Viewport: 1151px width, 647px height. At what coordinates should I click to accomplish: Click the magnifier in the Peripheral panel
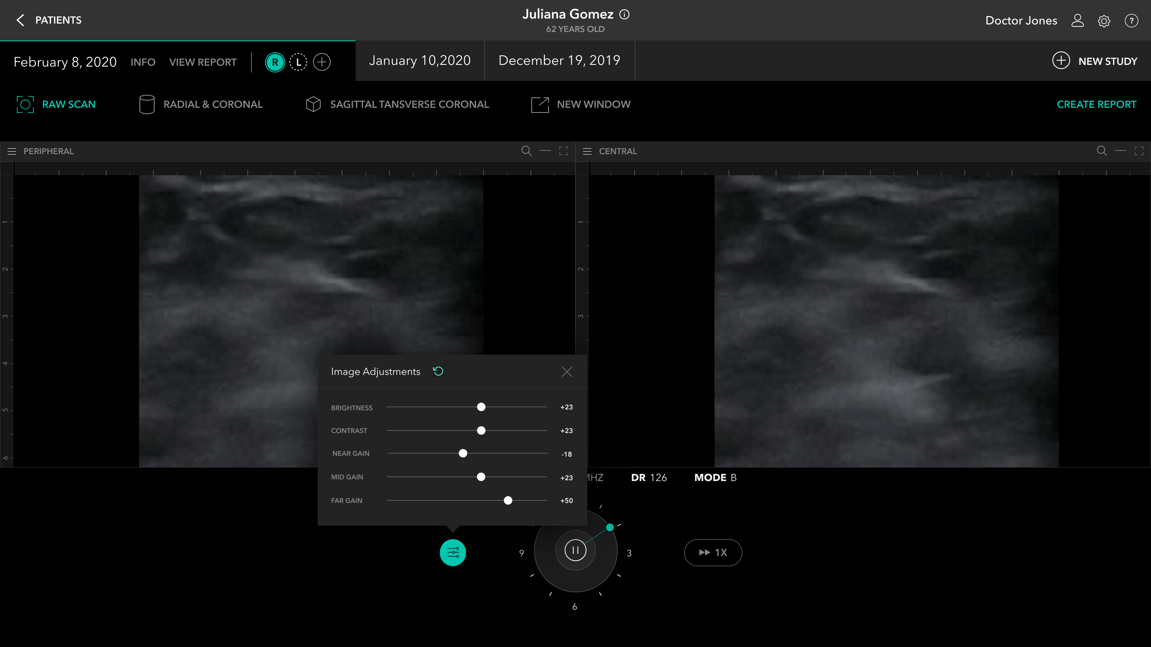tap(526, 151)
